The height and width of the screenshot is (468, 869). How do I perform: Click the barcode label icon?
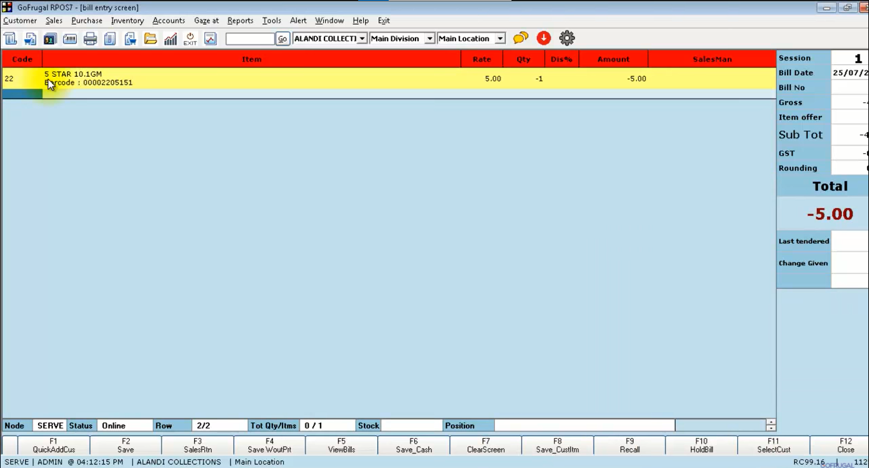pyautogui.click(x=70, y=39)
